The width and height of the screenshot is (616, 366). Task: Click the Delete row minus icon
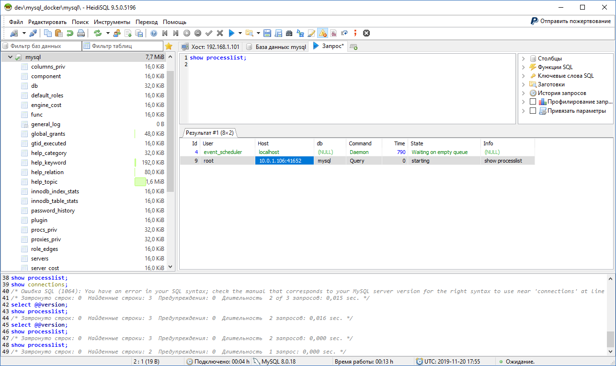click(198, 33)
